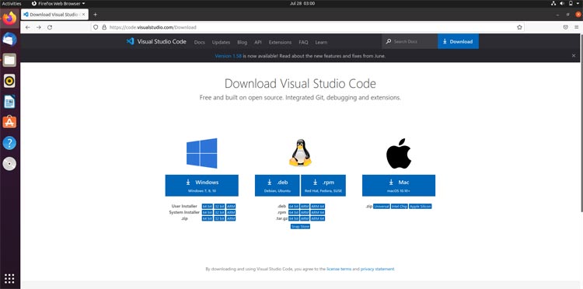Click the disc drive icon in dock
This screenshot has width=583, height=289.
9,164
